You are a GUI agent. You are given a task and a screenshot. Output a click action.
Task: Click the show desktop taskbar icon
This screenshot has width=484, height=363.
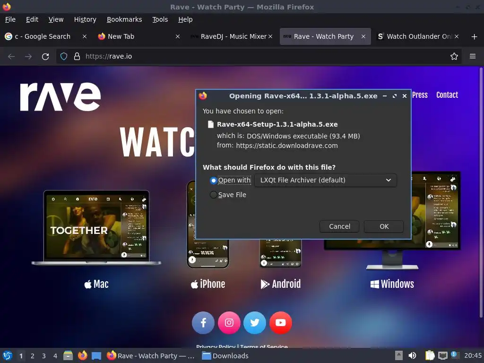(x=96, y=356)
